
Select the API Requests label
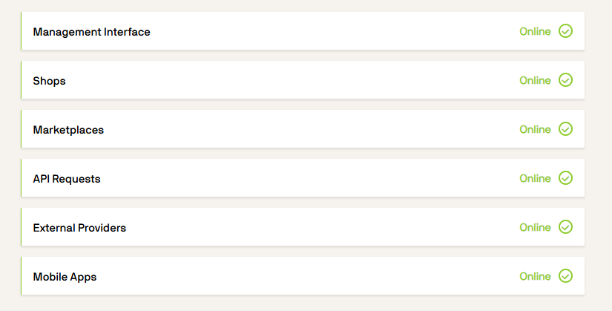67,179
